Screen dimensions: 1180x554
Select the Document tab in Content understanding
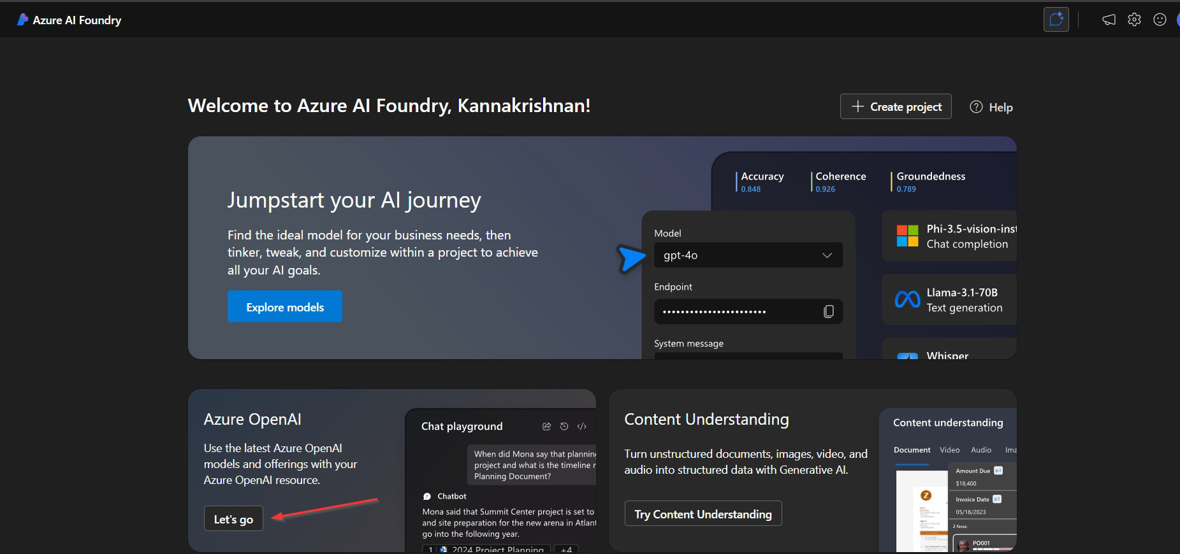tap(912, 450)
